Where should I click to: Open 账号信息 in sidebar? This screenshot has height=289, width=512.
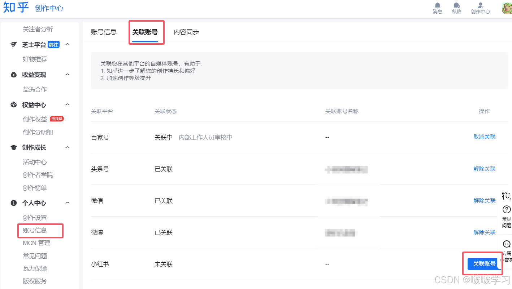(x=35, y=230)
